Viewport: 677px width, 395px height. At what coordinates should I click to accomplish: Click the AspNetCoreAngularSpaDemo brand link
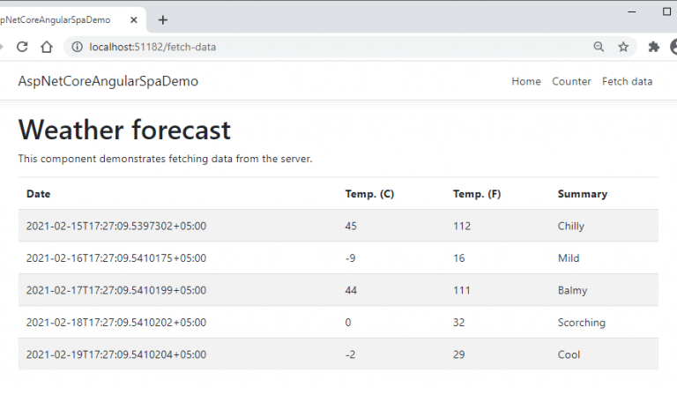pos(108,81)
